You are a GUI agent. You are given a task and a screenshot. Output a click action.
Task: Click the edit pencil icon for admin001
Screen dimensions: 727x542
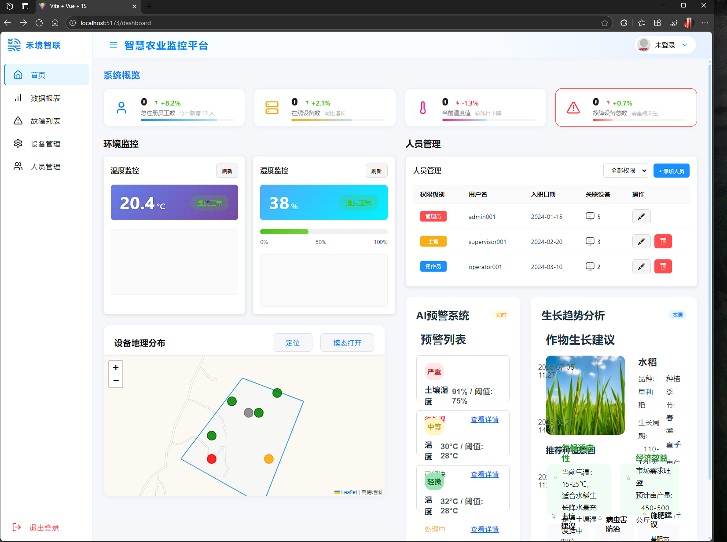point(641,216)
